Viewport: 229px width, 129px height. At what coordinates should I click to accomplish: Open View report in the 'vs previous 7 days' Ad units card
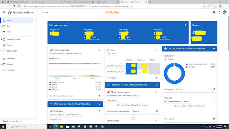click(x=169, y=119)
